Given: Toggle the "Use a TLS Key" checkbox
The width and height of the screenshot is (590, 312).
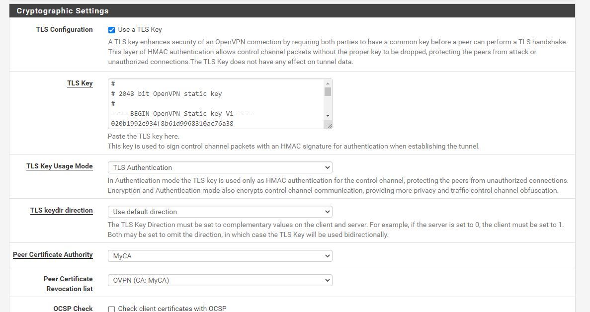Looking at the screenshot, I should tap(111, 30).
